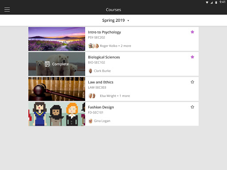Click Roger Kolko instructor avatars

94,46
